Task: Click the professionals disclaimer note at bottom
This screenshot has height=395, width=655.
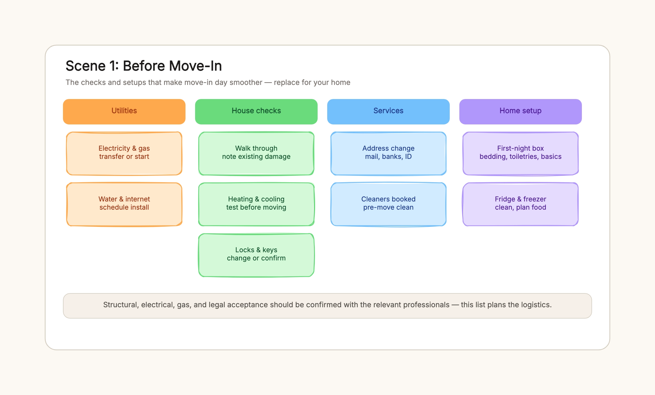Action: (327, 306)
